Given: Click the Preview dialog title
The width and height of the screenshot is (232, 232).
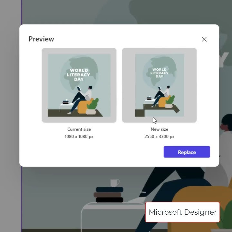Looking at the screenshot, I should tap(41, 39).
